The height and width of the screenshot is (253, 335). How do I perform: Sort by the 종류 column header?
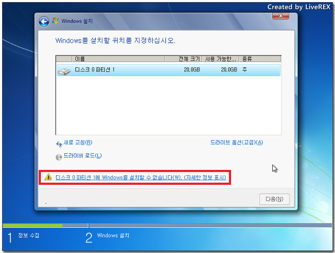pyautogui.click(x=260, y=59)
